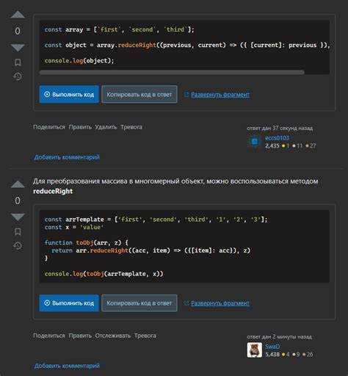The width and height of the screenshot is (348, 376).
Task: Add a comment under ecss0103 answer
Action: pyautogui.click(x=67, y=157)
